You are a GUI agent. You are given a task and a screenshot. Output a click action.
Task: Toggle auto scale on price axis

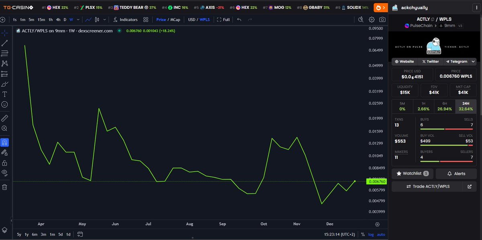(381, 234)
